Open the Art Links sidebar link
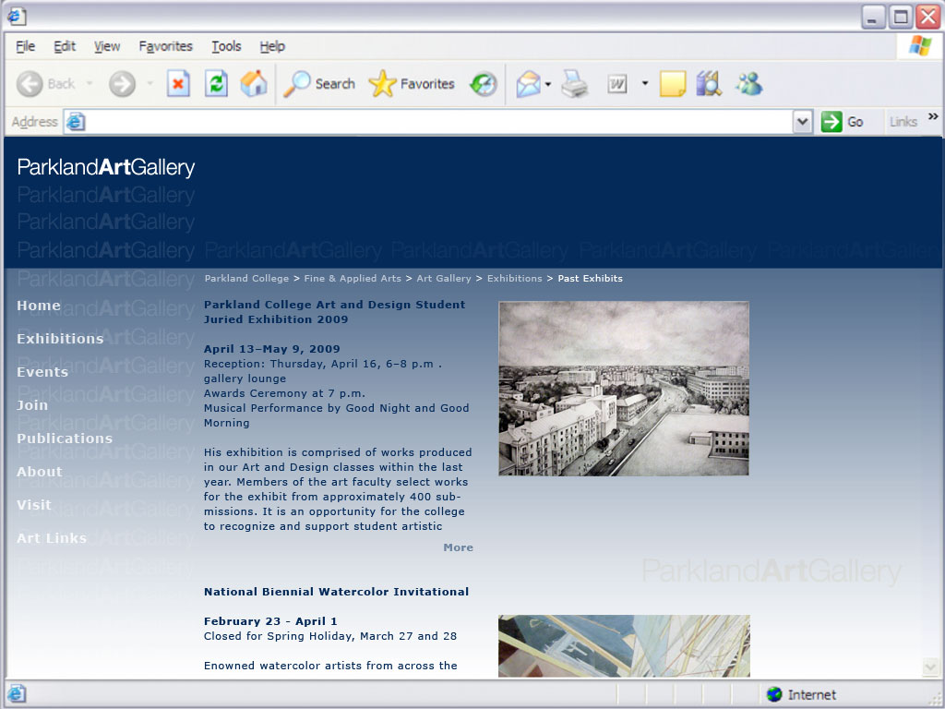 [52, 538]
